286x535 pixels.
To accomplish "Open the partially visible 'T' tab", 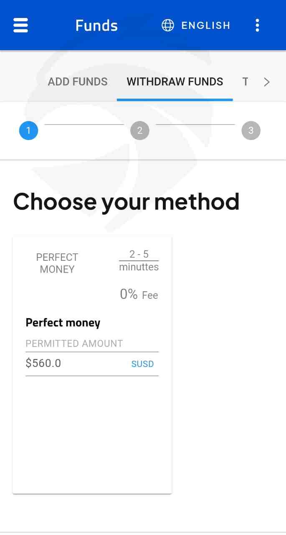I will (246, 82).
